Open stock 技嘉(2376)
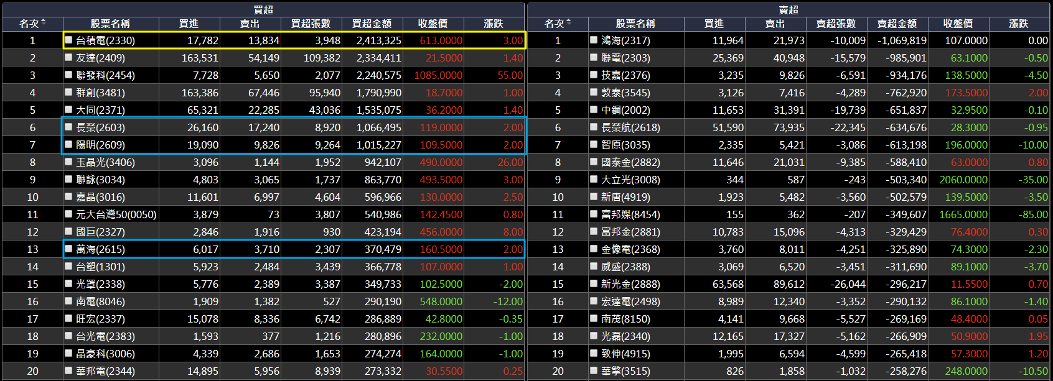 coord(626,75)
